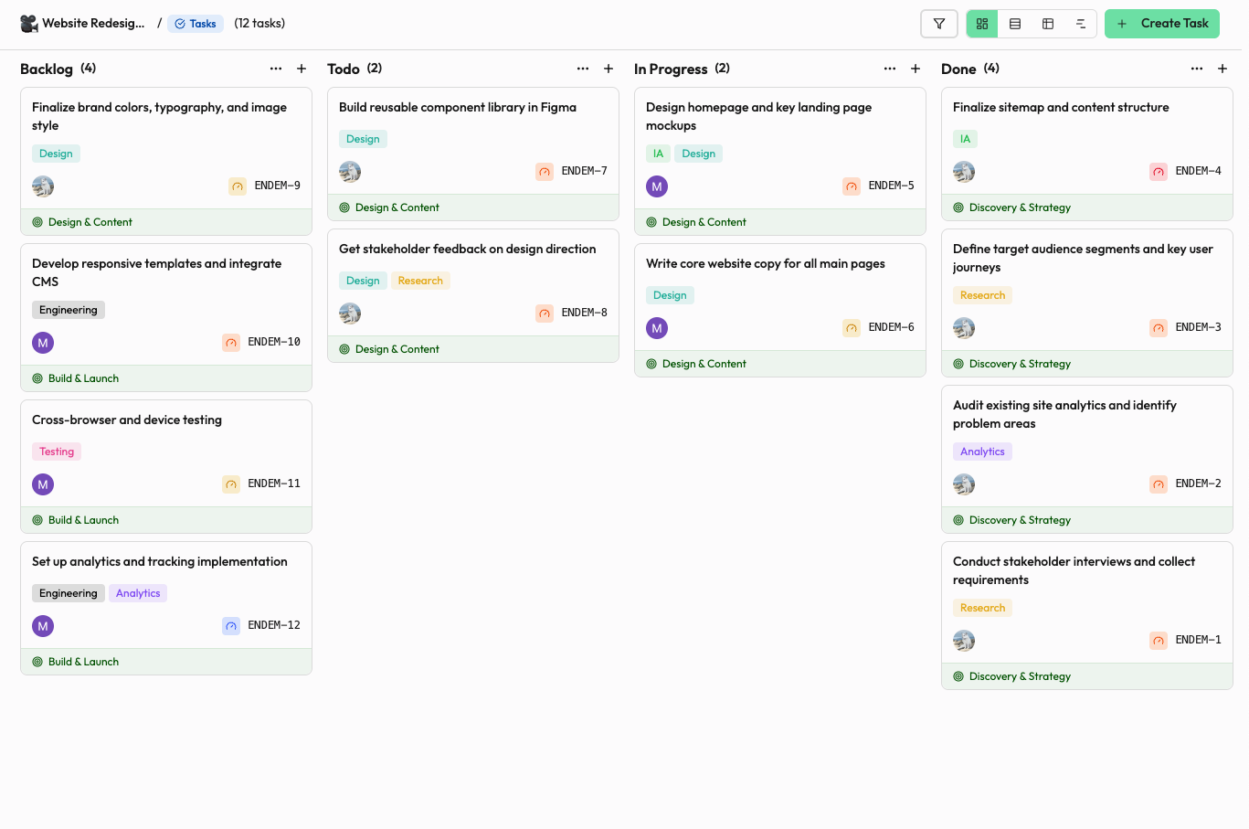Open the Website Redesign project breadcrumb
The height and width of the screenshot is (829, 1249).
pos(82,24)
